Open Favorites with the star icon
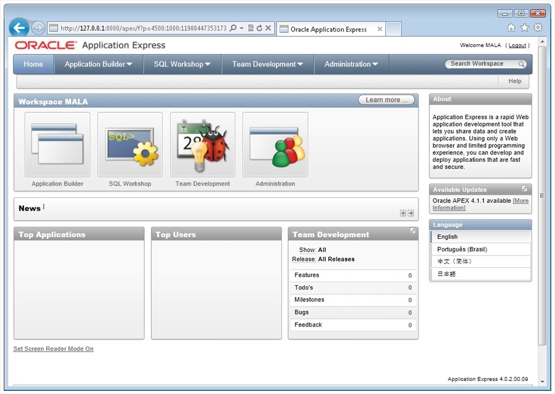555x394 pixels. 525,28
